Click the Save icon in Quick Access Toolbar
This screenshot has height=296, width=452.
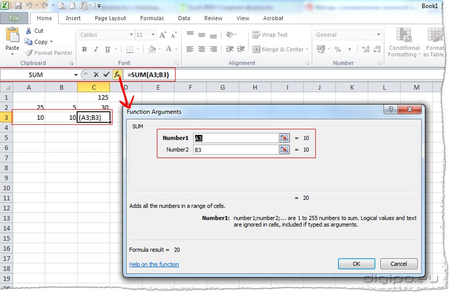click(18, 6)
